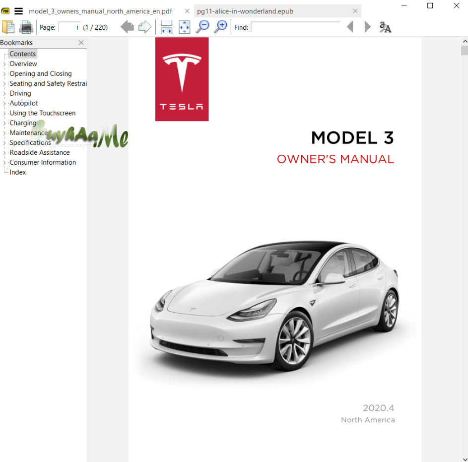
Task: Toggle the Match Case icon
Action: (x=385, y=27)
